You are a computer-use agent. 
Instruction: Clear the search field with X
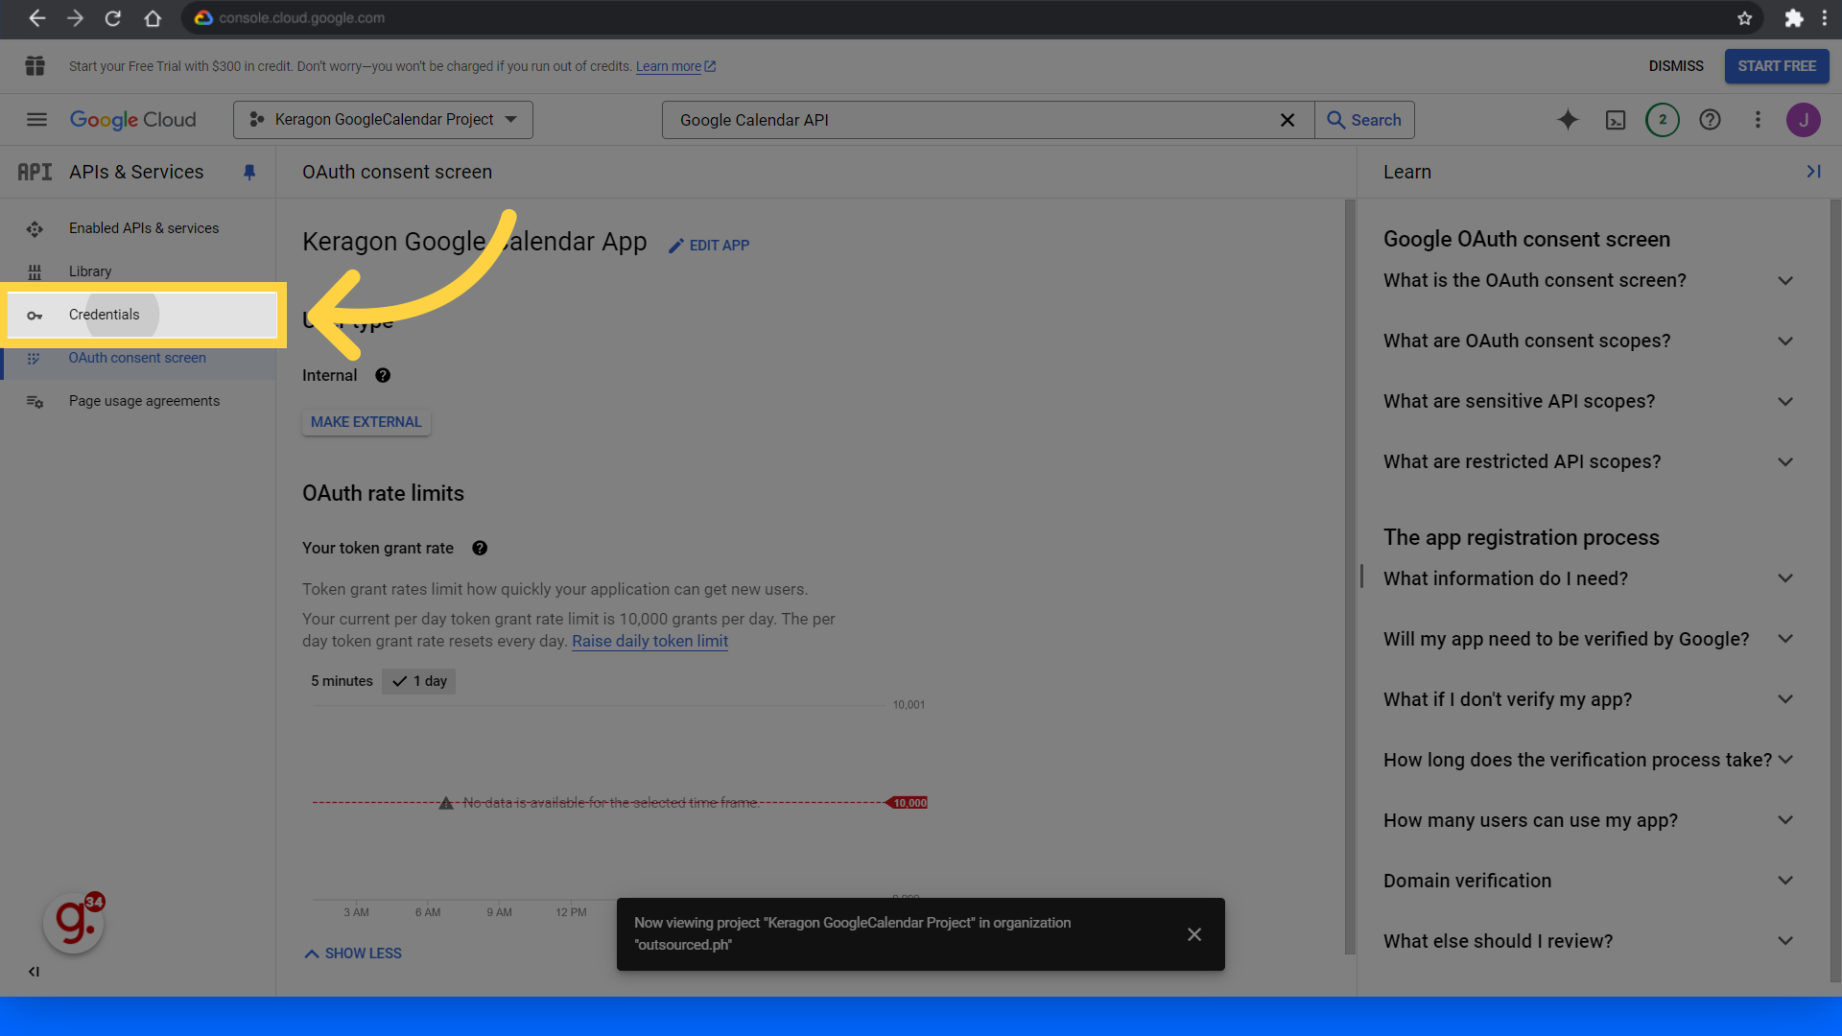(x=1287, y=120)
